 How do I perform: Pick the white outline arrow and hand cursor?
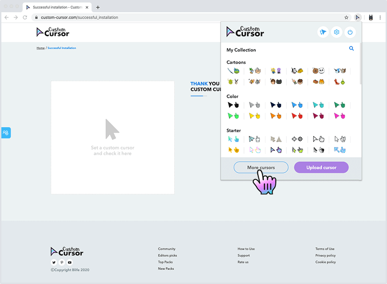(x=318, y=139)
